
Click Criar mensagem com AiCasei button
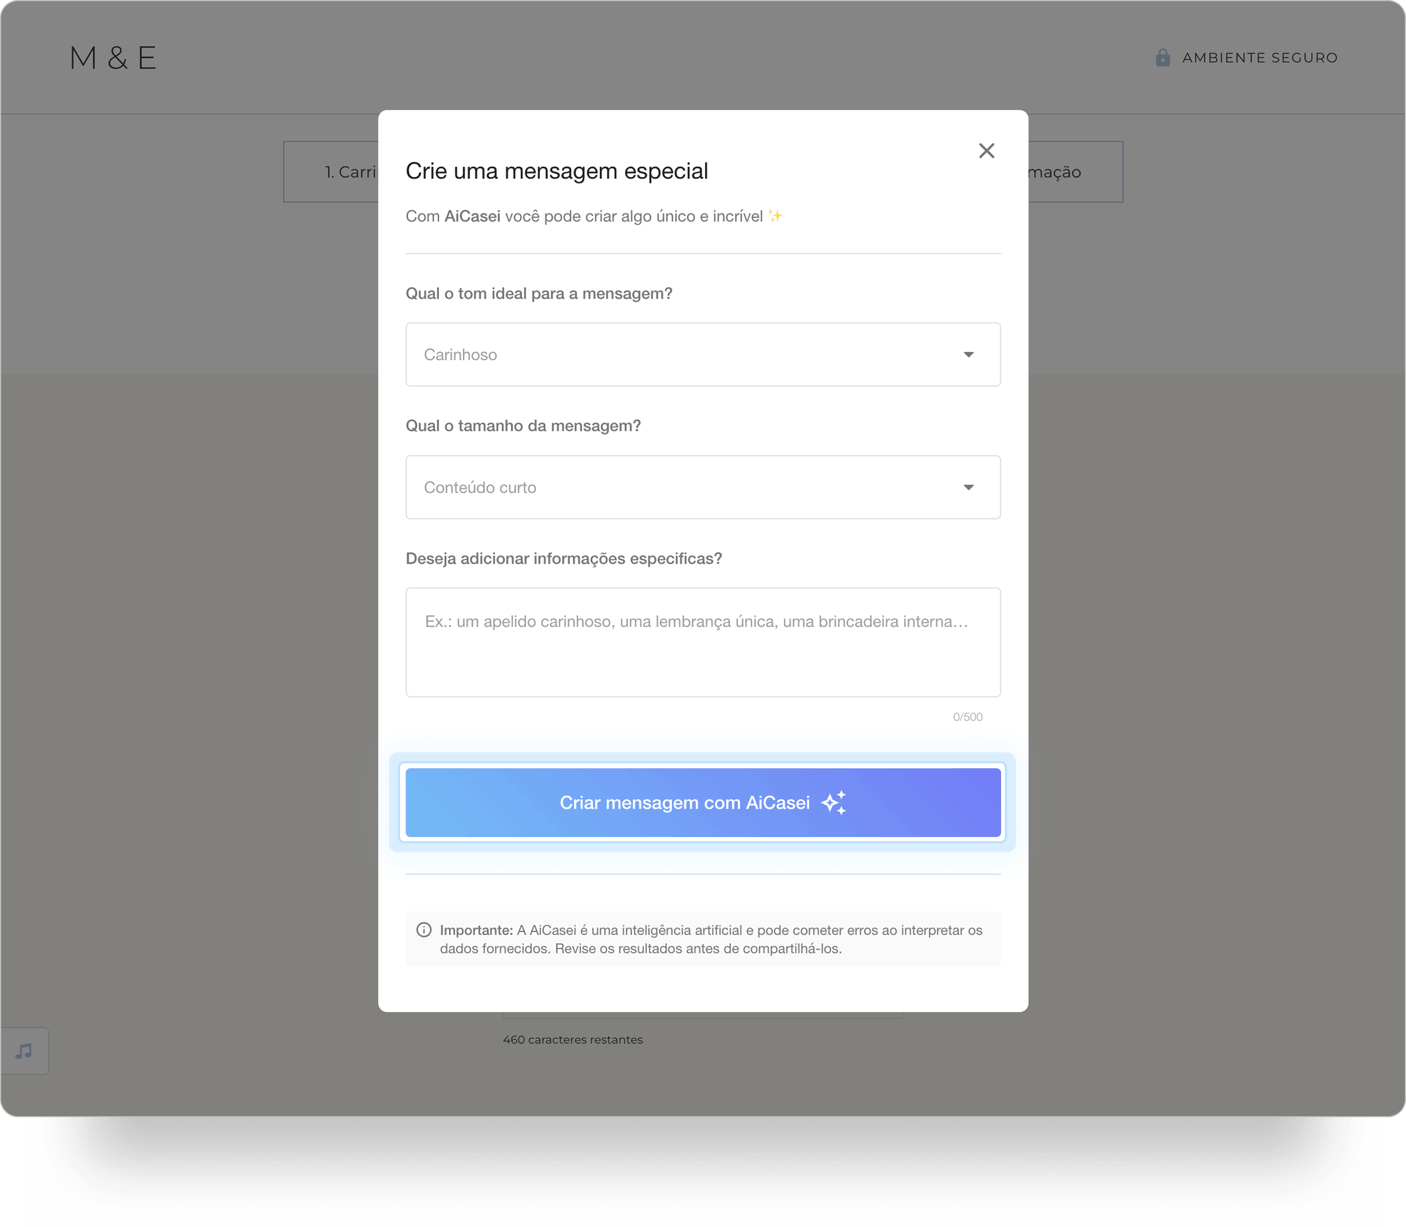tap(702, 802)
